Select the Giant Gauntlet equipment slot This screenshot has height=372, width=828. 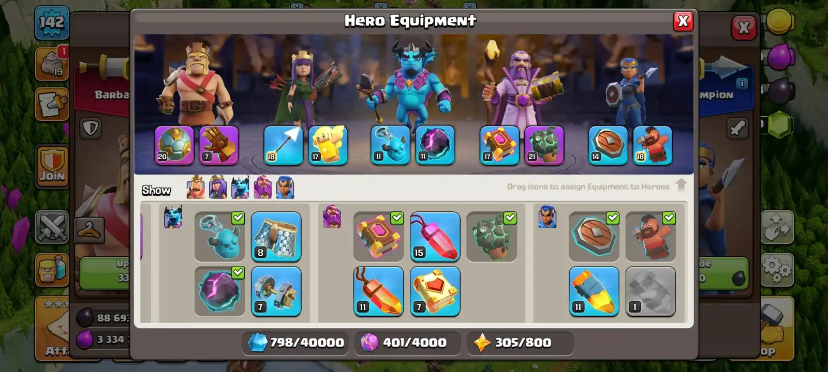pyautogui.click(x=219, y=146)
